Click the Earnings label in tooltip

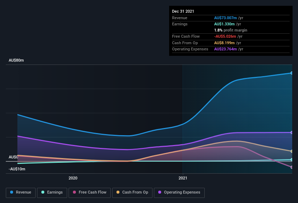point(180,24)
